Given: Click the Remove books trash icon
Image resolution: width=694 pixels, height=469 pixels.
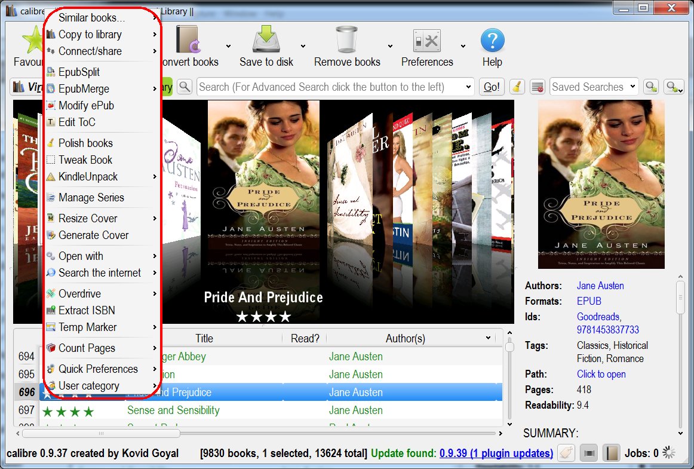Looking at the screenshot, I should 346,40.
